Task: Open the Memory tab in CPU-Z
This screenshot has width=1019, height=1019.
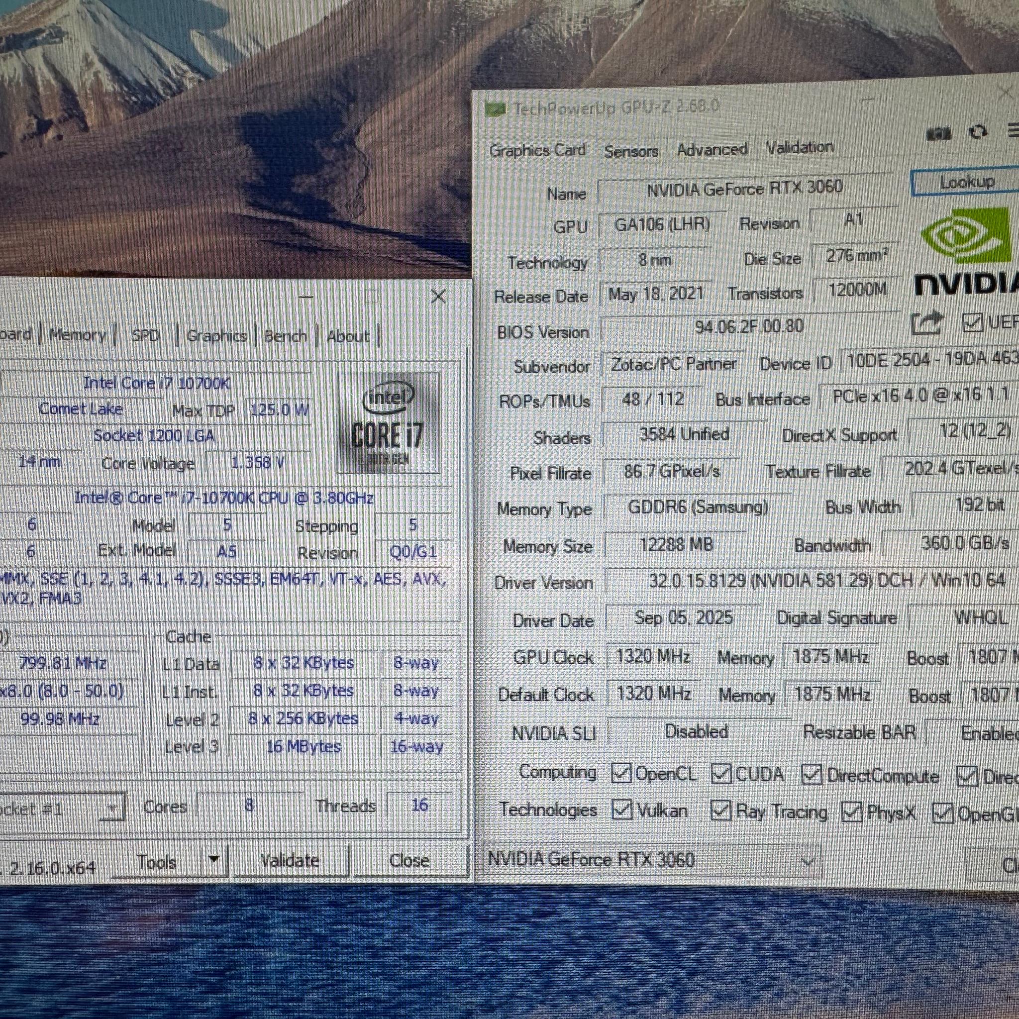Action: [77, 334]
